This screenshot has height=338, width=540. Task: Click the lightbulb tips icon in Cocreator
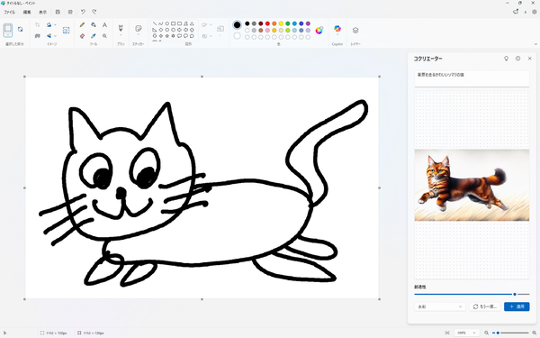click(506, 59)
